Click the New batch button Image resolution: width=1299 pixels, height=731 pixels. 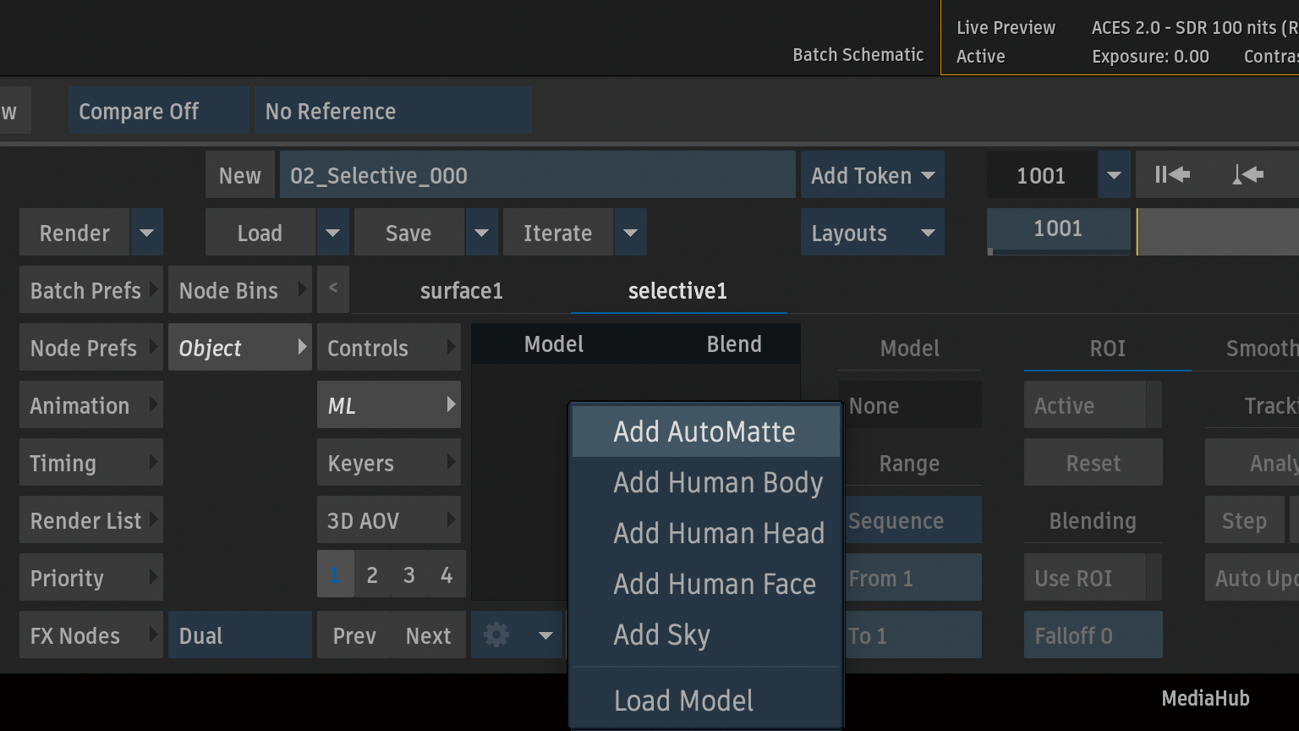click(239, 175)
